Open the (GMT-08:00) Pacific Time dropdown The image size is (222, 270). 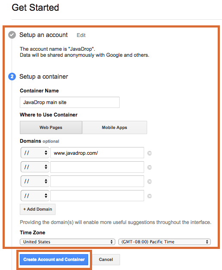pyautogui.click(x=164, y=242)
